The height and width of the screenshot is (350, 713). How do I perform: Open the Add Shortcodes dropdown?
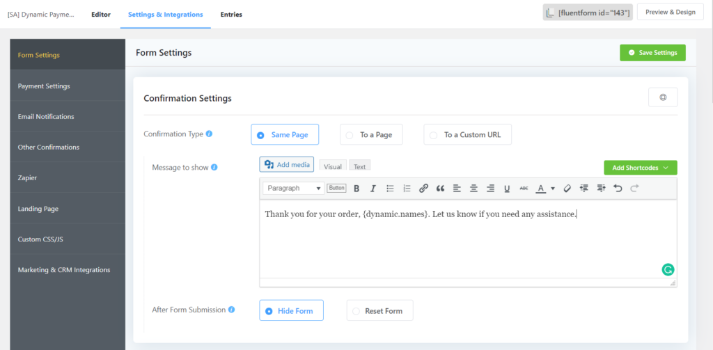coord(641,168)
